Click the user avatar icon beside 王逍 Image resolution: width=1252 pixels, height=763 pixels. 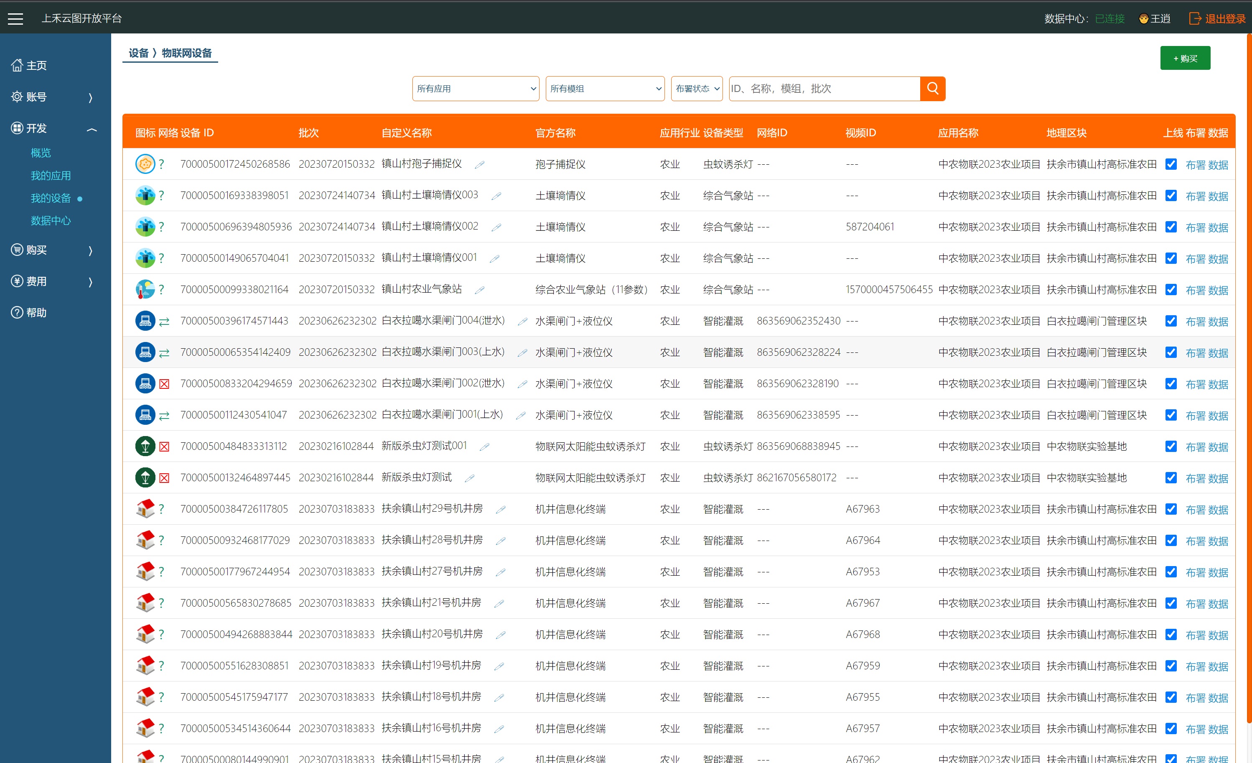(x=1143, y=19)
